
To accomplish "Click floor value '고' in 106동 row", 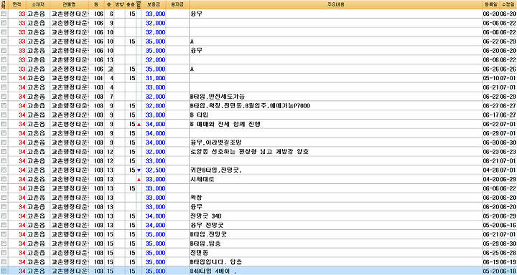I will tap(110, 69).
